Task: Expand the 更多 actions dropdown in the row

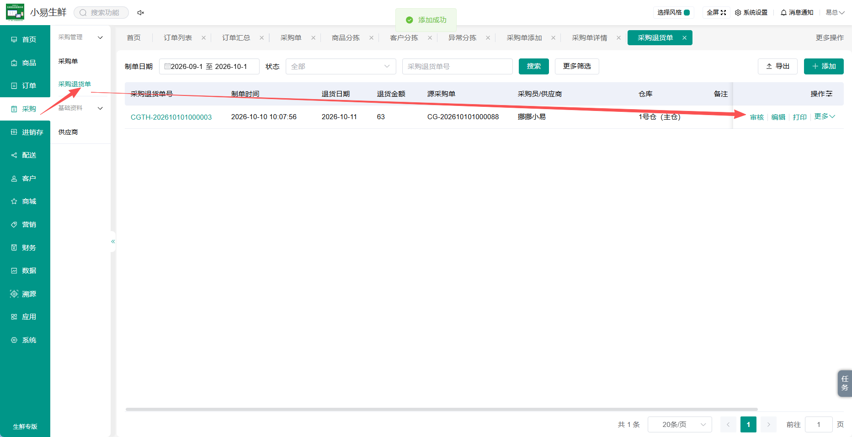Action: pos(825,116)
